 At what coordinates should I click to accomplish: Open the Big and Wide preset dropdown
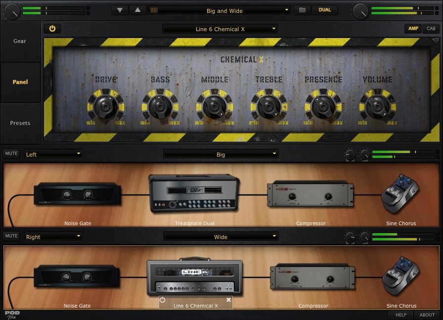(220, 10)
